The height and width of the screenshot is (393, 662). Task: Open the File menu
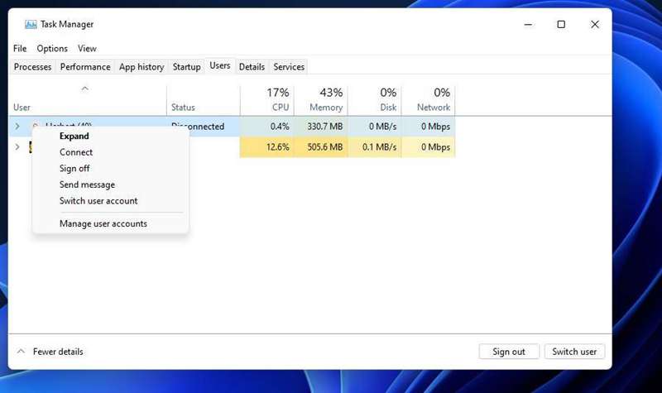pyautogui.click(x=20, y=49)
